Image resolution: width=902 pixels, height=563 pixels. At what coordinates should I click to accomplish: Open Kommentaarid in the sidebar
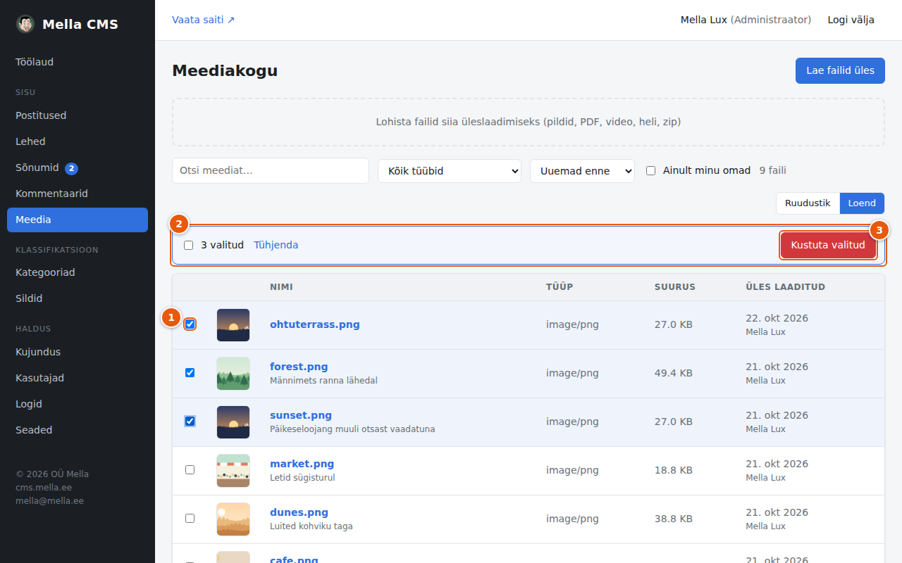[x=78, y=194]
